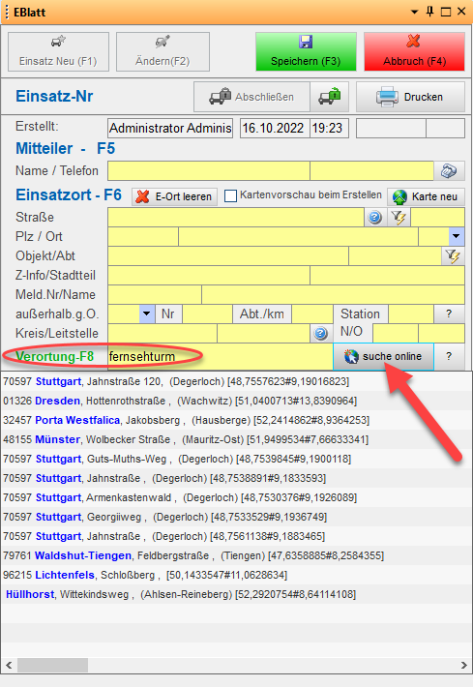Click suche online button
The width and height of the screenshot is (473, 687).
(x=384, y=357)
